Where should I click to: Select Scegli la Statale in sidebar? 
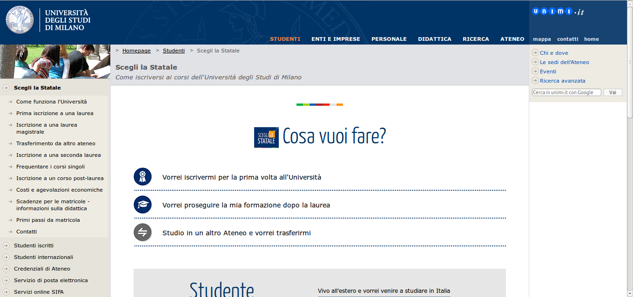click(37, 88)
